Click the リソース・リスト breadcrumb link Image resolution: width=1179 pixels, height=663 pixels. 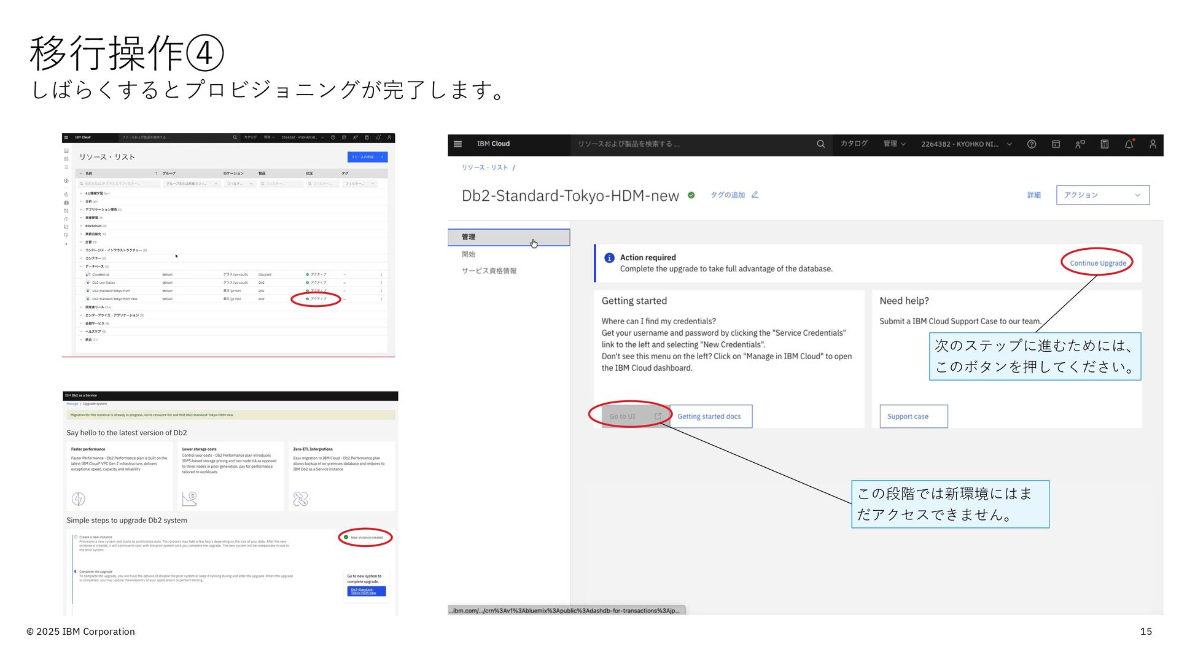[484, 168]
